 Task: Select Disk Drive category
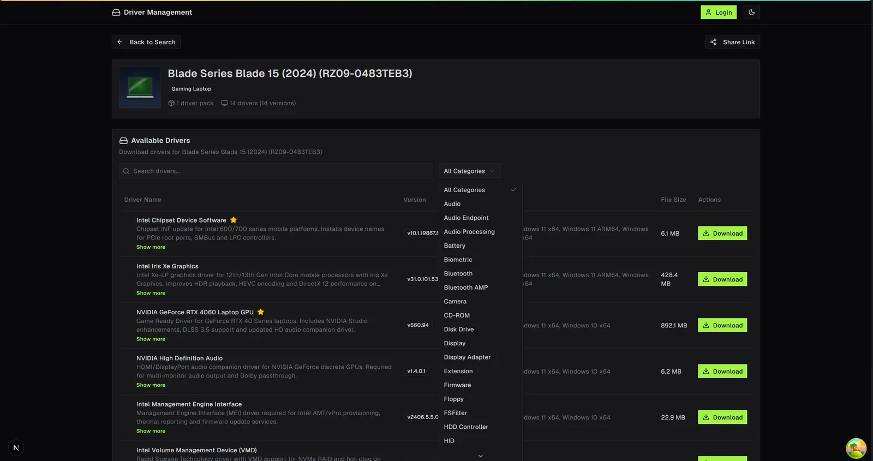click(480, 329)
